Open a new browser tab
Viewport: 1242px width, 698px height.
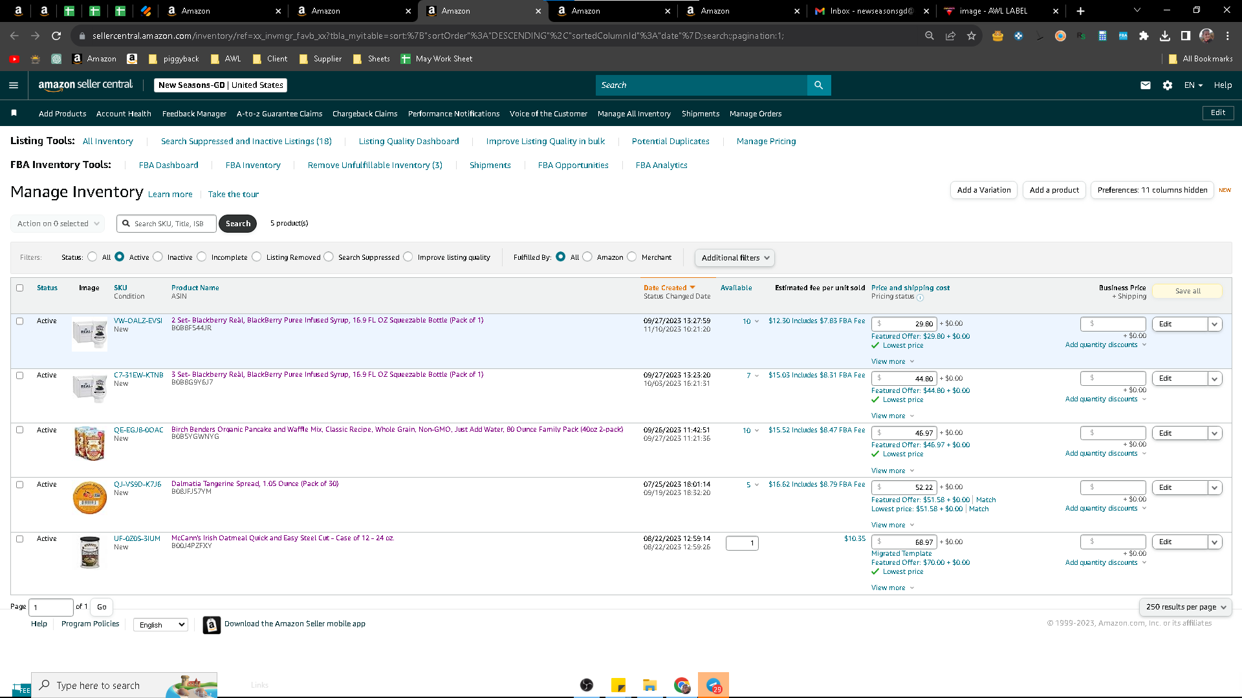[1081, 11]
